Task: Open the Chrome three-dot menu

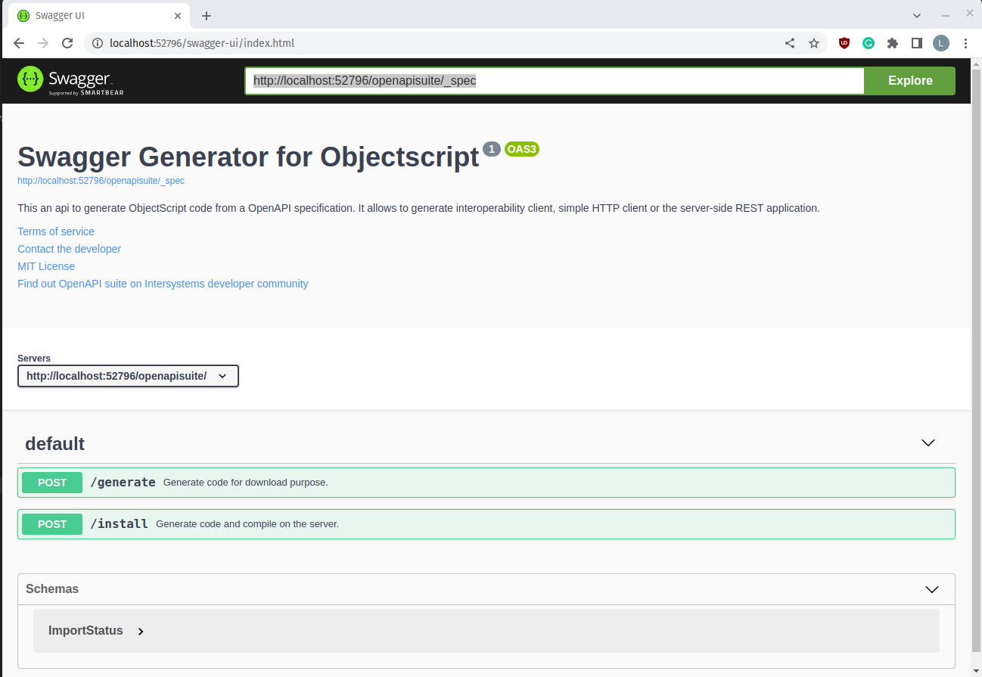Action: 965,43
